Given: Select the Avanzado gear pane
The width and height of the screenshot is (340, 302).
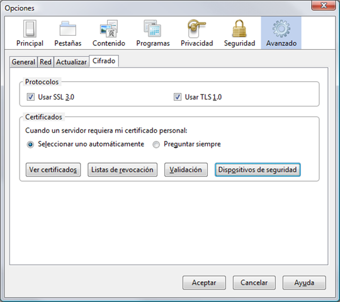Looking at the screenshot, I should point(281,33).
